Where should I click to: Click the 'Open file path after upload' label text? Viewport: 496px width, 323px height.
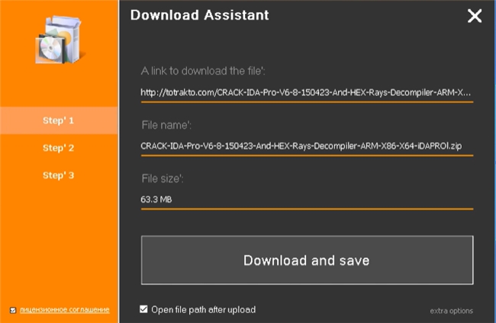pyautogui.click(x=203, y=309)
